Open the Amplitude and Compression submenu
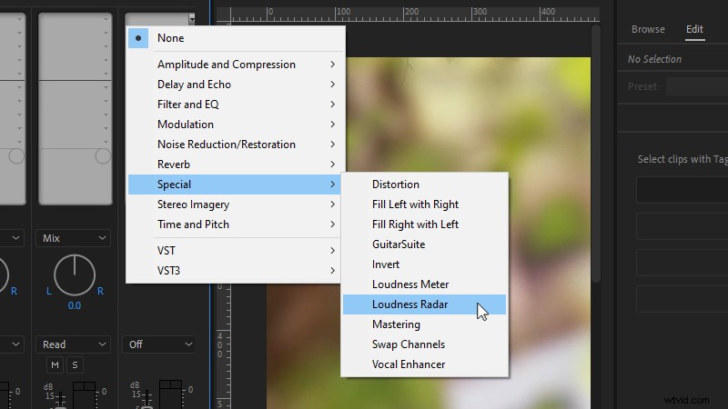728x409 pixels. click(x=236, y=65)
